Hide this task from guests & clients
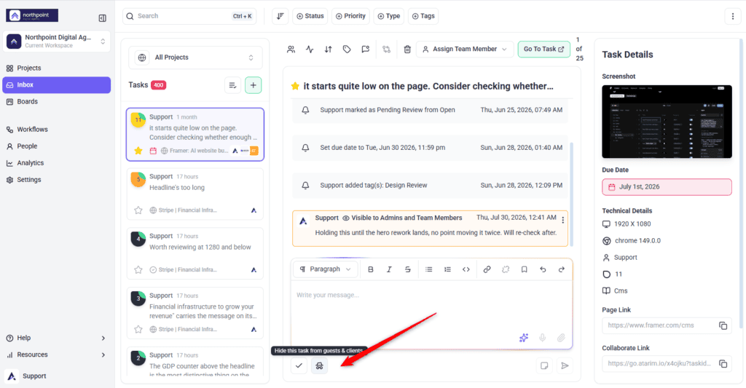Viewport: 746px width, 388px height. 319,365
